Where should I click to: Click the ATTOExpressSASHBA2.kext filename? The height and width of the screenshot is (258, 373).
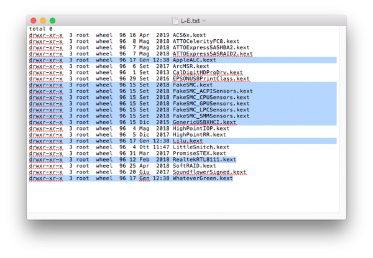[211, 47]
